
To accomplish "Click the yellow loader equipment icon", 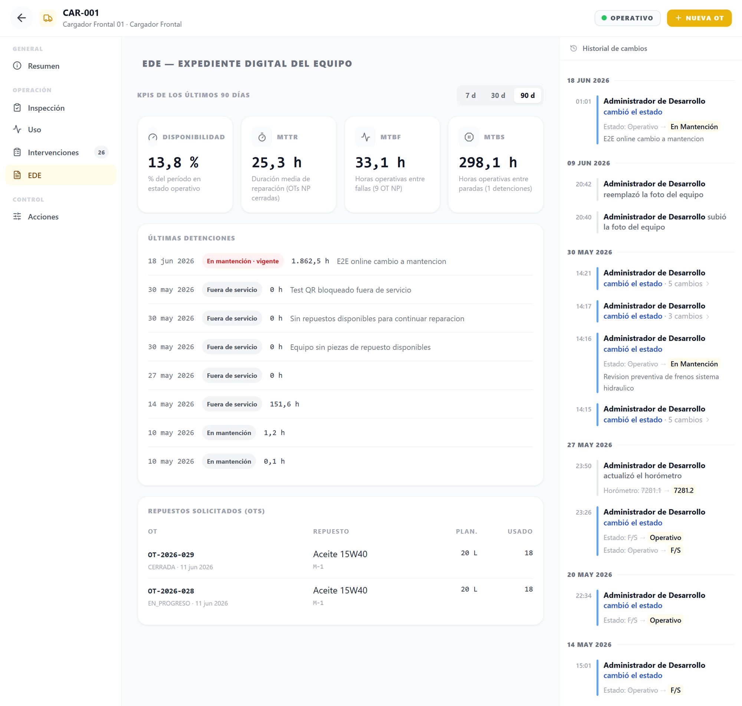I will (x=48, y=18).
